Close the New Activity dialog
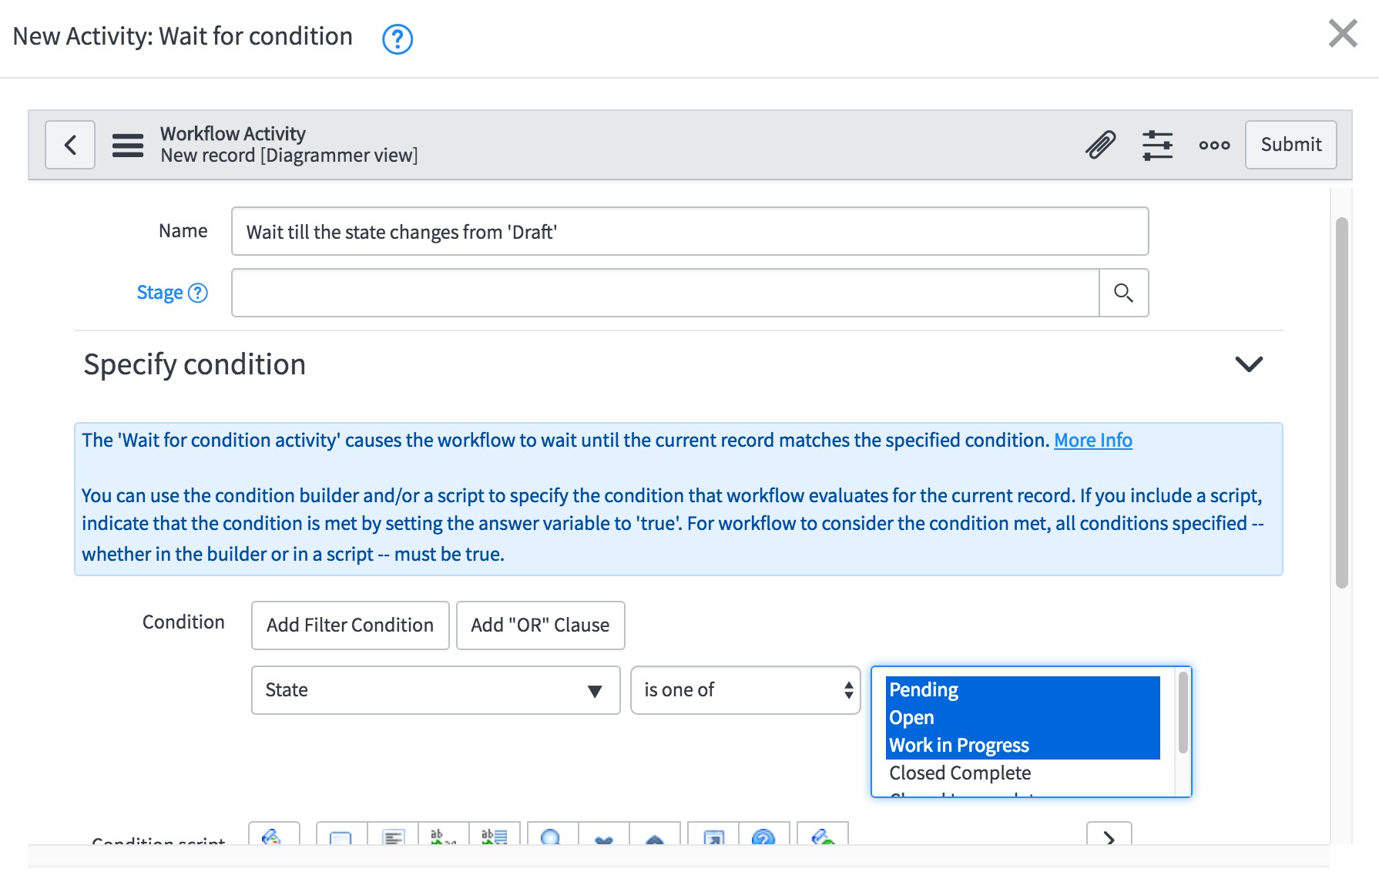Image resolution: width=1379 pixels, height=892 pixels. 1343,33
